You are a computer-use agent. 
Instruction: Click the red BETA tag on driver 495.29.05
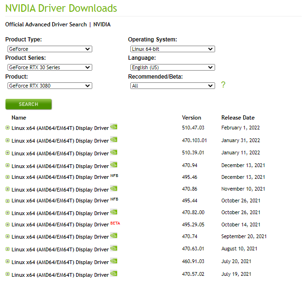(x=115, y=223)
